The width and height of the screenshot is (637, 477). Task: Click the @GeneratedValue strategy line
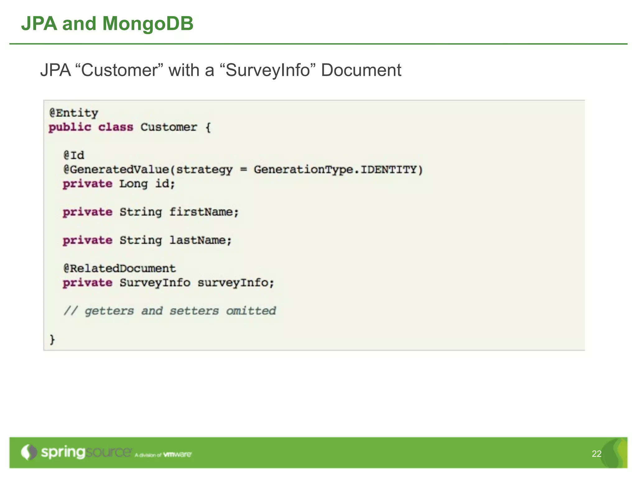243,170
